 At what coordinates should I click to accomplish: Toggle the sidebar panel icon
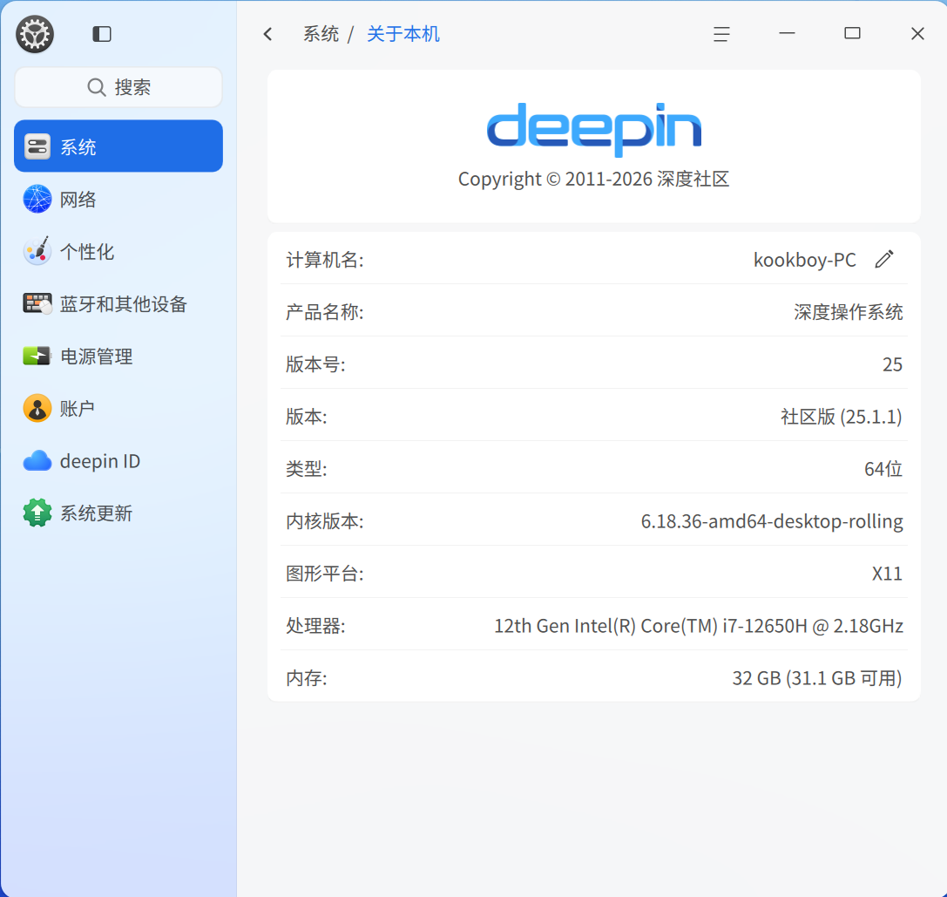[101, 34]
